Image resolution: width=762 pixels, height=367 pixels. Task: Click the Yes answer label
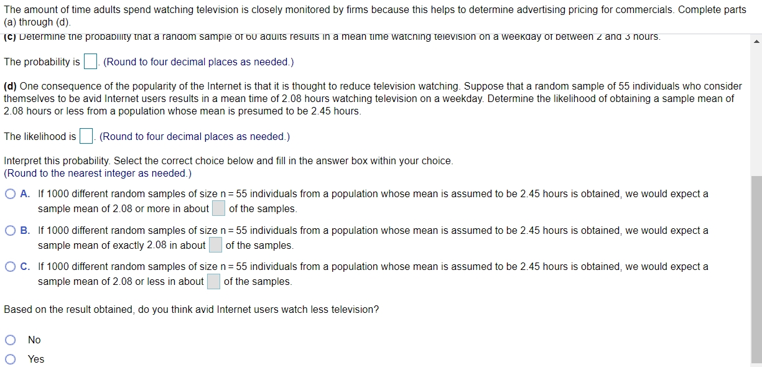pos(35,359)
